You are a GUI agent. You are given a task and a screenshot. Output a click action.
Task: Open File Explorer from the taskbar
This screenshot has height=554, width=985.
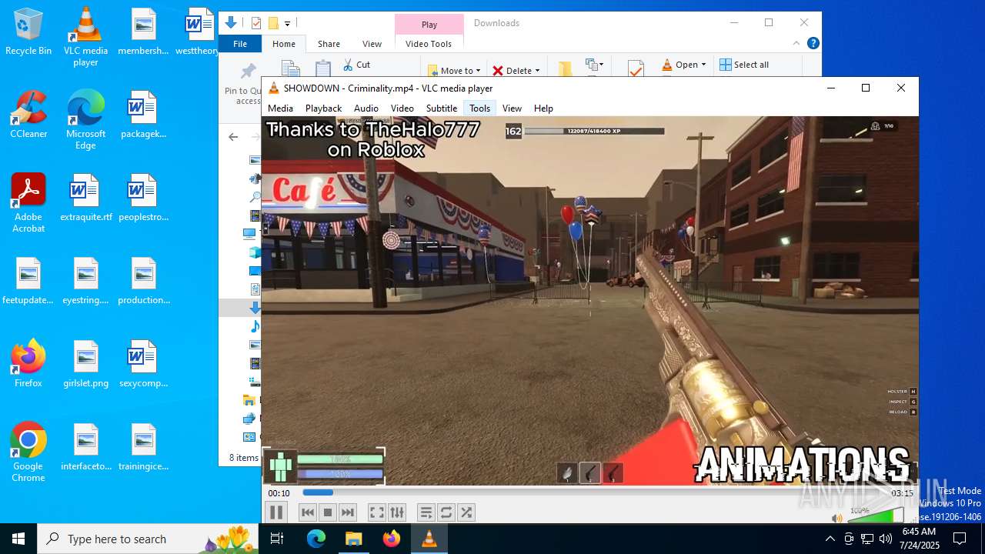pyautogui.click(x=354, y=539)
